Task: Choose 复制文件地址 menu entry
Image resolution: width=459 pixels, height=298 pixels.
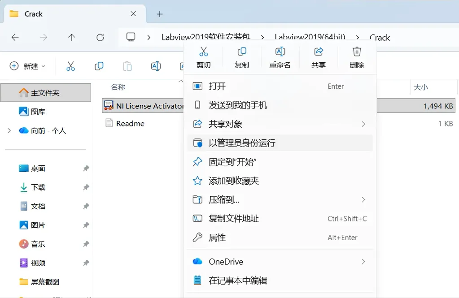Action: click(280, 219)
